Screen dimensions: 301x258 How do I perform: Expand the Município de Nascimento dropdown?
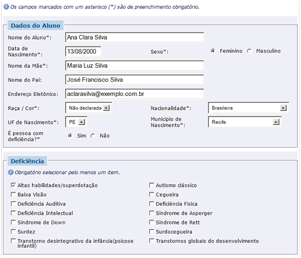click(245, 122)
